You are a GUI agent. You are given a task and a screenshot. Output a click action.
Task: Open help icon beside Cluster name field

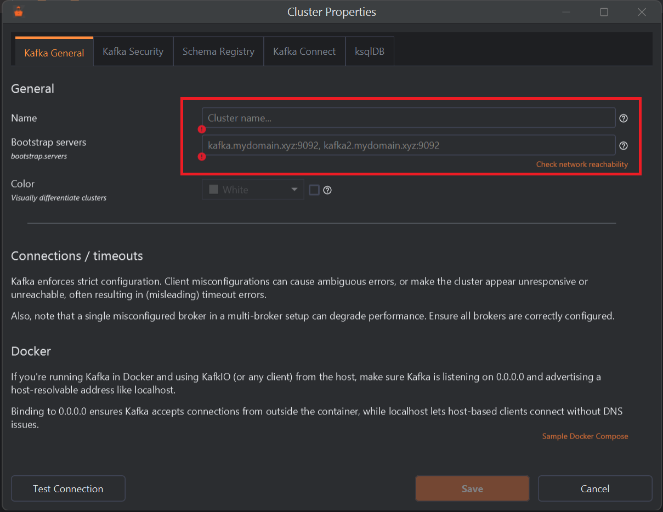[x=624, y=118]
